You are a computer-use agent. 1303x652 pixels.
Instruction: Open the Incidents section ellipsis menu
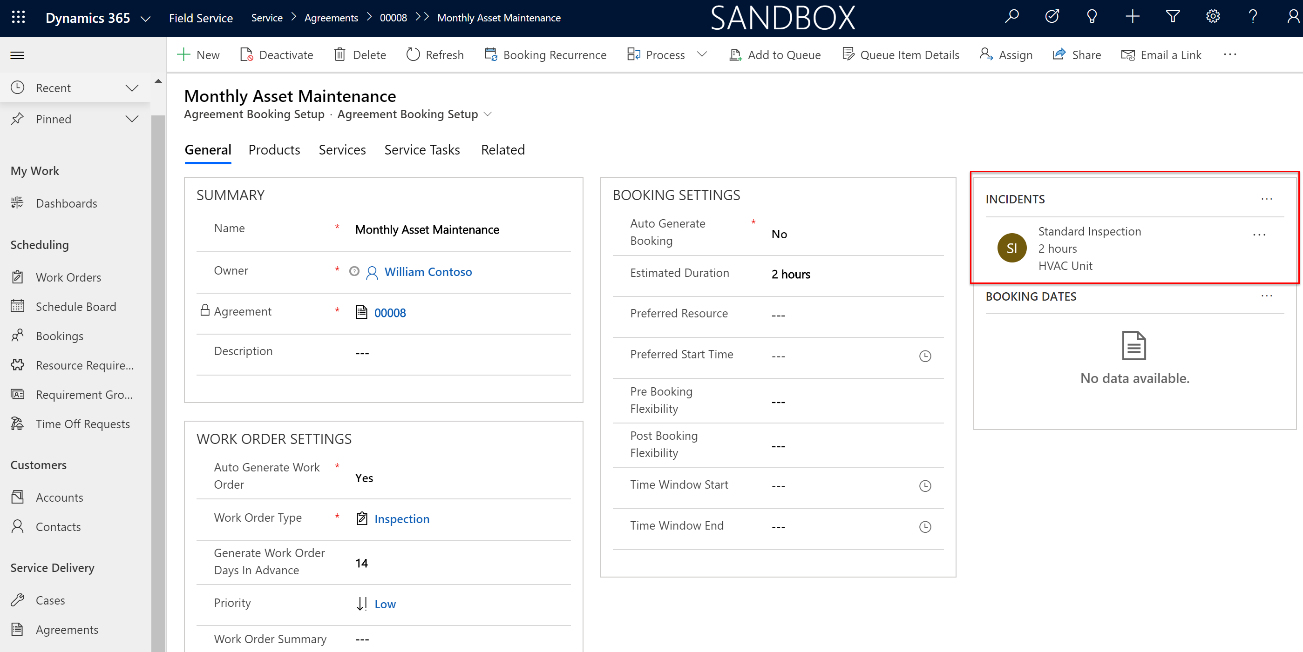tap(1266, 199)
